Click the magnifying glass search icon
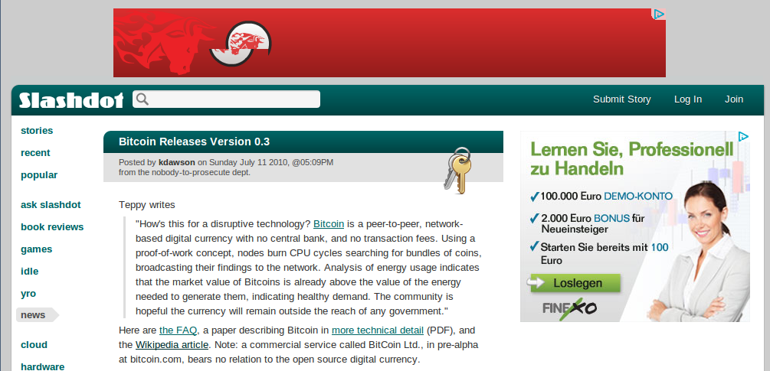 click(x=142, y=99)
